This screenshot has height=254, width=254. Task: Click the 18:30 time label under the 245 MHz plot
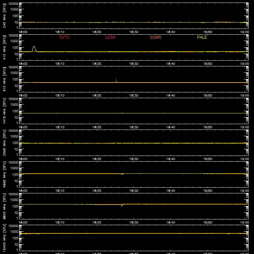pyautogui.click(x=134, y=32)
